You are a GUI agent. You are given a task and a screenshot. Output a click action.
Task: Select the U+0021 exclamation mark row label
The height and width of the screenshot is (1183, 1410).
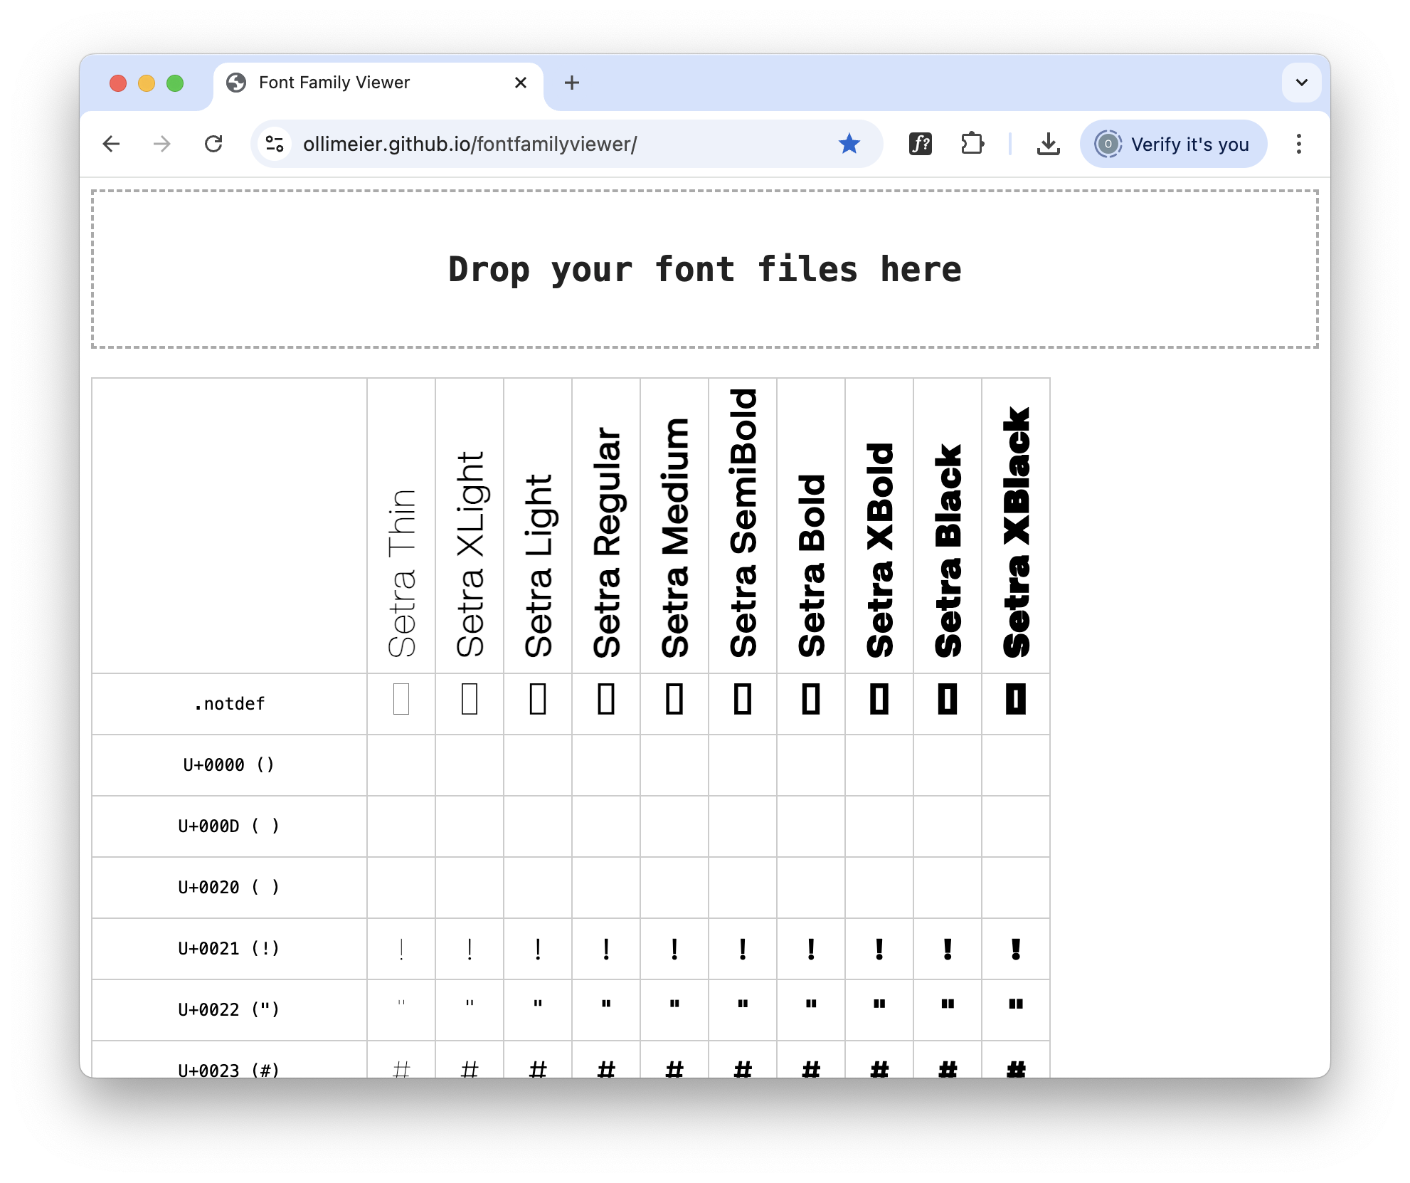click(229, 949)
